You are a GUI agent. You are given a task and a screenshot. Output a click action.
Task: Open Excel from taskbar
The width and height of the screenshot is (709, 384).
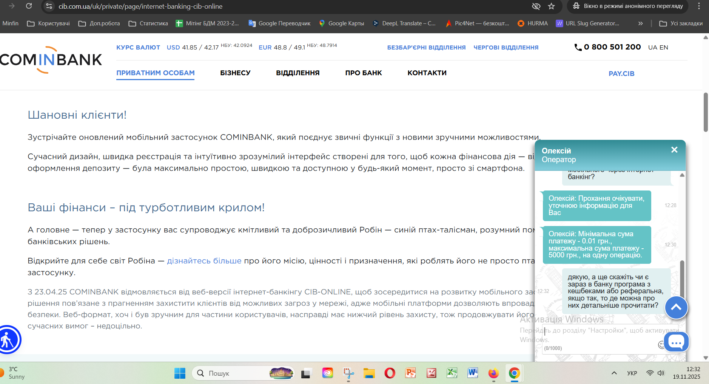pos(452,373)
